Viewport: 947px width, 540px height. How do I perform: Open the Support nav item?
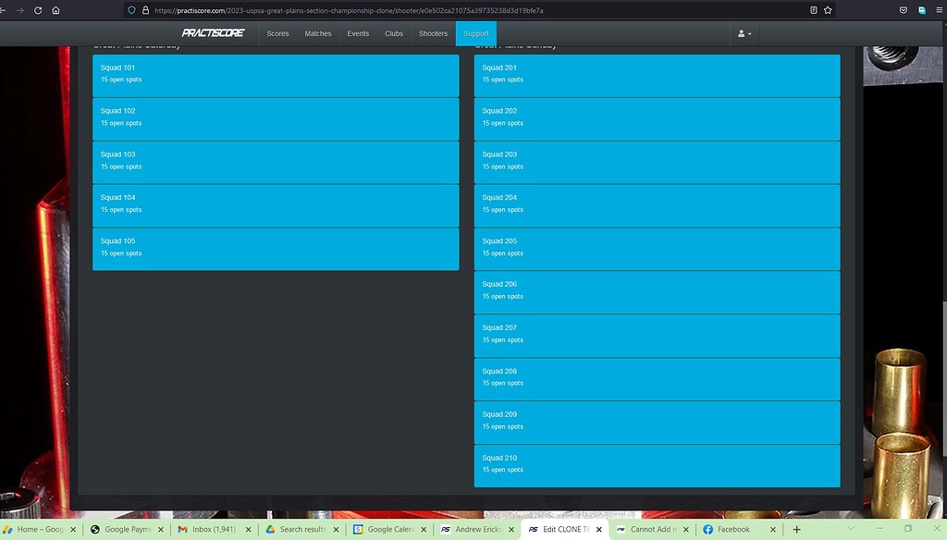click(475, 33)
